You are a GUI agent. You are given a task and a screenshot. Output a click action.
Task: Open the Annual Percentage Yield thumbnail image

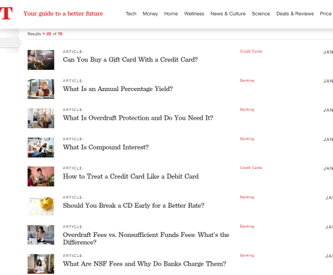click(x=41, y=89)
